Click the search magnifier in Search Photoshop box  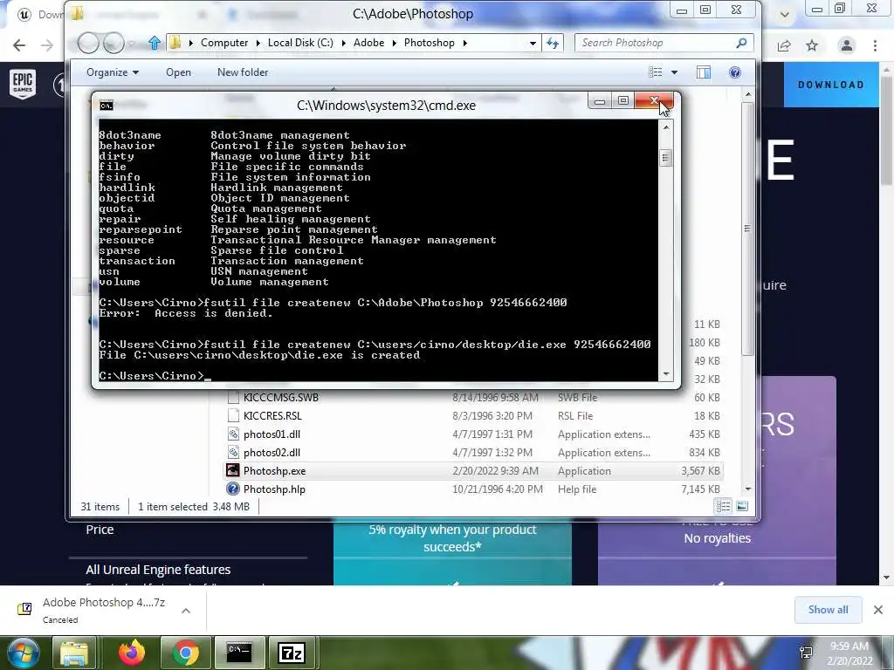point(740,43)
